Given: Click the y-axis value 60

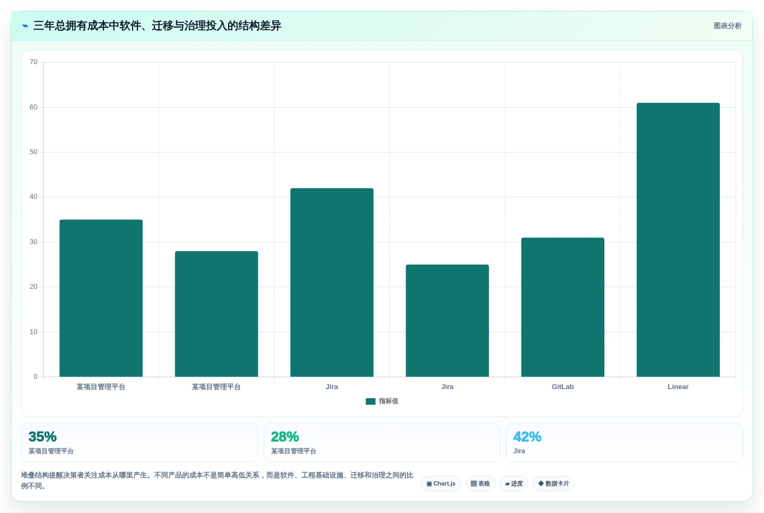Looking at the screenshot, I should [33, 107].
